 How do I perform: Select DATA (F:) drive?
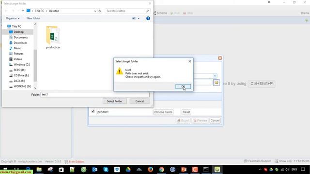pyautogui.click(x=19, y=81)
